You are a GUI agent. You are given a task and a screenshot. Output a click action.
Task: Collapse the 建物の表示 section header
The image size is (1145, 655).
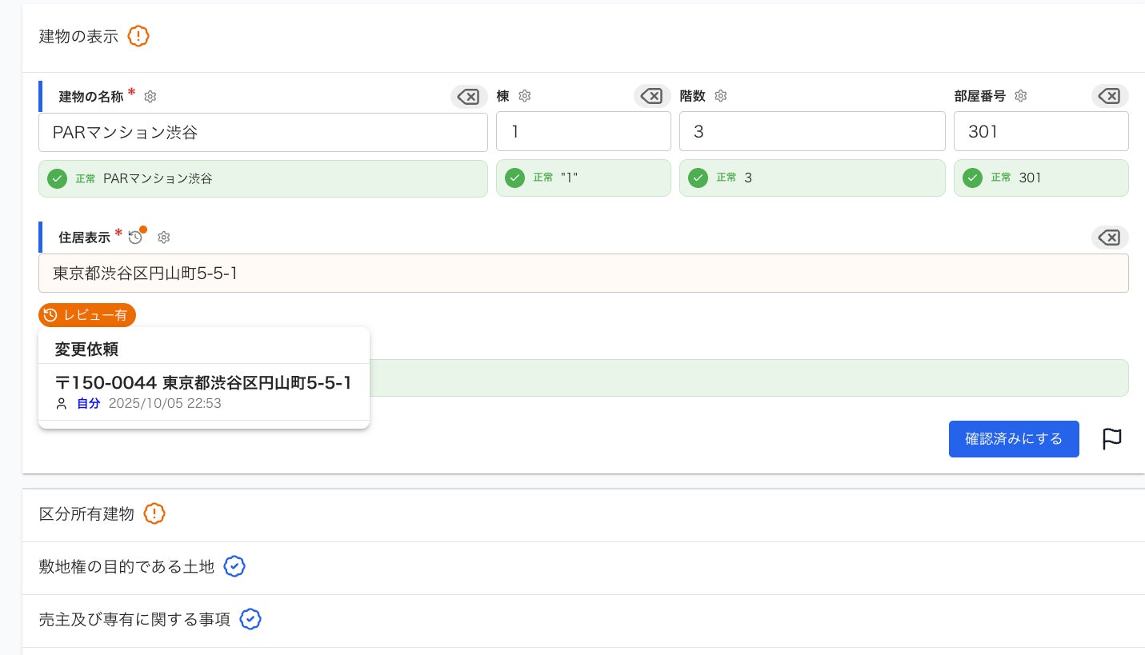click(78, 37)
